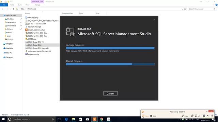Sort files by Size column
This screenshot has width=218, height=122.
tap(98, 14)
